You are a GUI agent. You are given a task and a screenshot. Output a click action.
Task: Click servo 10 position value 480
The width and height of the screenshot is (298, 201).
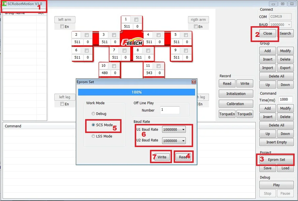(x=105, y=73)
